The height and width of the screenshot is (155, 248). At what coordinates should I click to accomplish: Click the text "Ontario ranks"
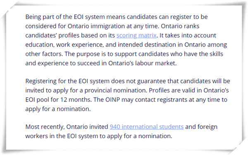click(x=180, y=26)
